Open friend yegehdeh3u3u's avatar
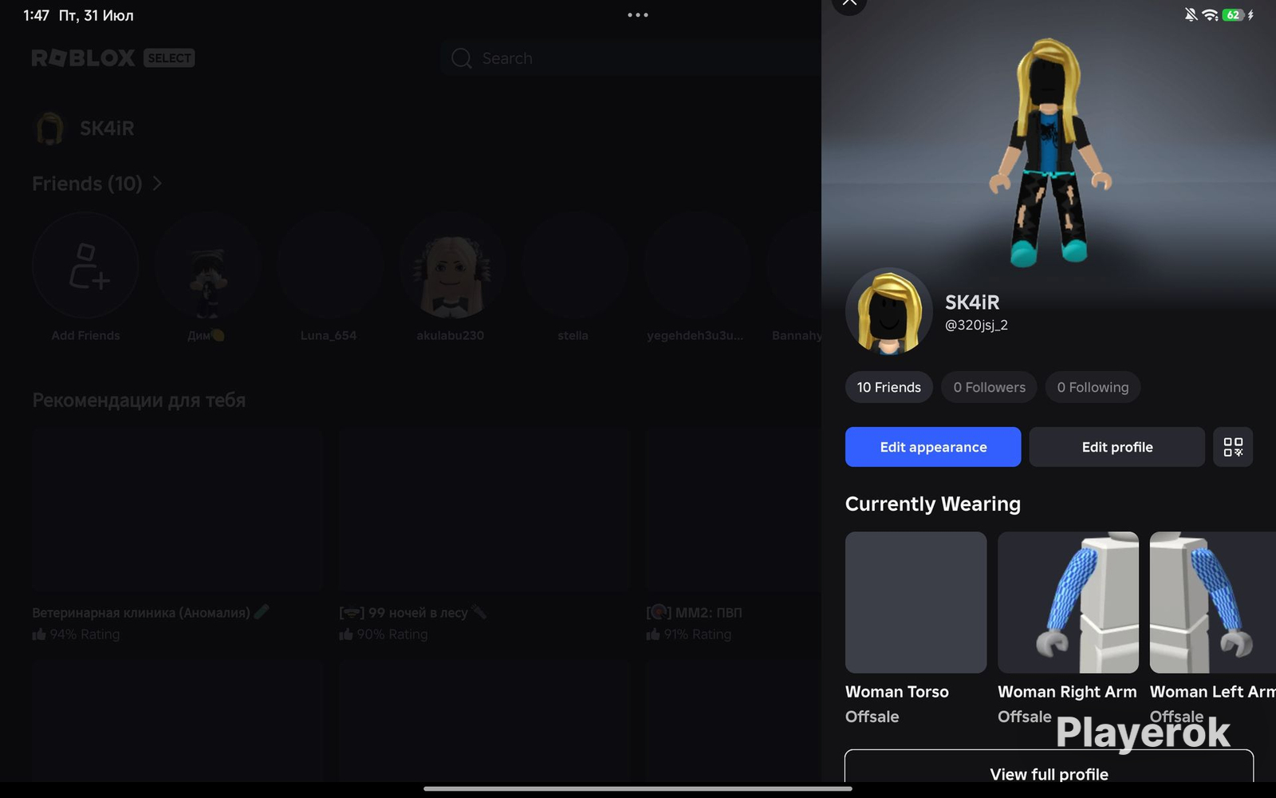Screen dimensions: 1276x798 pyautogui.click(x=695, y=266)
